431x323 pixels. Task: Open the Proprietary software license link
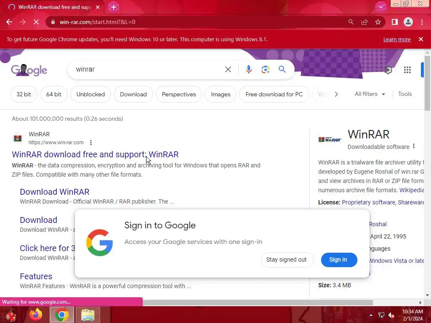[x=368, y=202]
